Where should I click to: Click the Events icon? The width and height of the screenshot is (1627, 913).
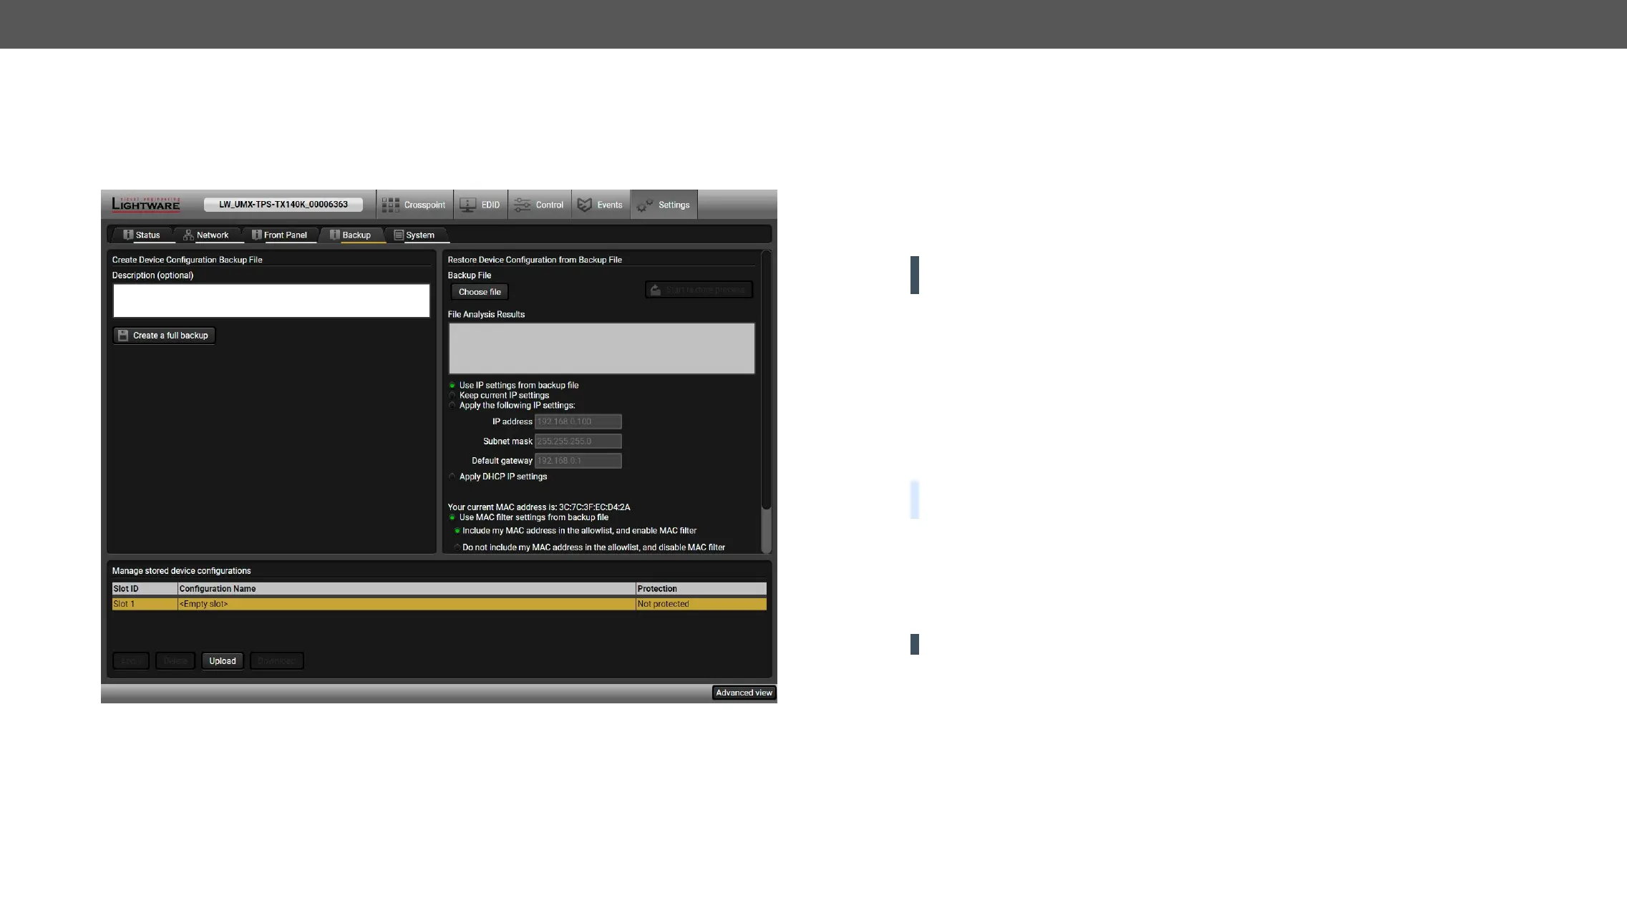pos(585,205)
